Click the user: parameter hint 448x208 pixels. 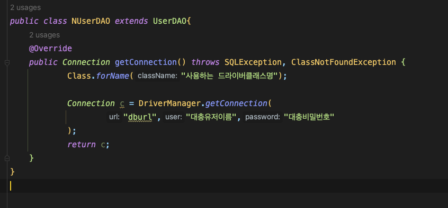click(x=174, y=117)
